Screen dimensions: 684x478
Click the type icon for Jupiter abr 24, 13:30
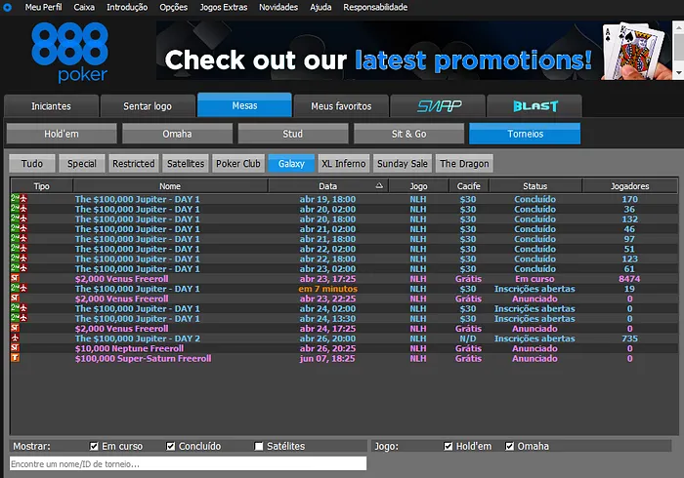tap(19, 318)
